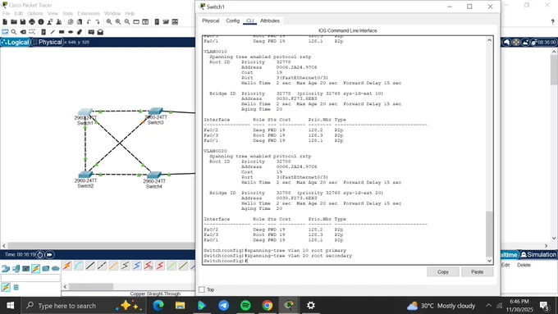
Task: Select Switch3 device in topology
Action: (156, 111)
